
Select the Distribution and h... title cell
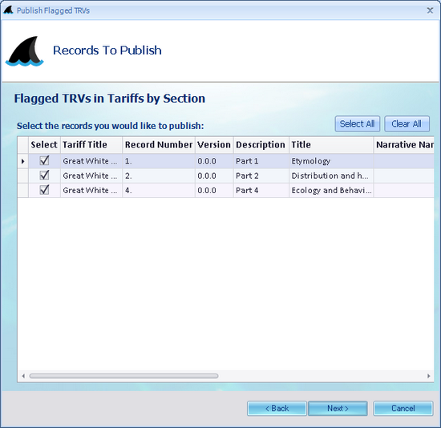[x=331, y=176]
